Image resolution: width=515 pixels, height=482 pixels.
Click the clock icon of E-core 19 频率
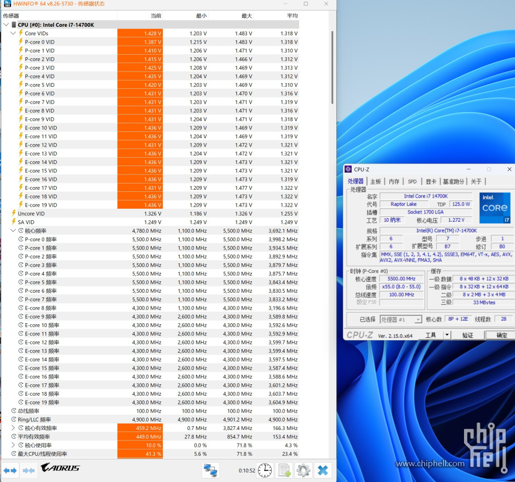click(20, 402)
